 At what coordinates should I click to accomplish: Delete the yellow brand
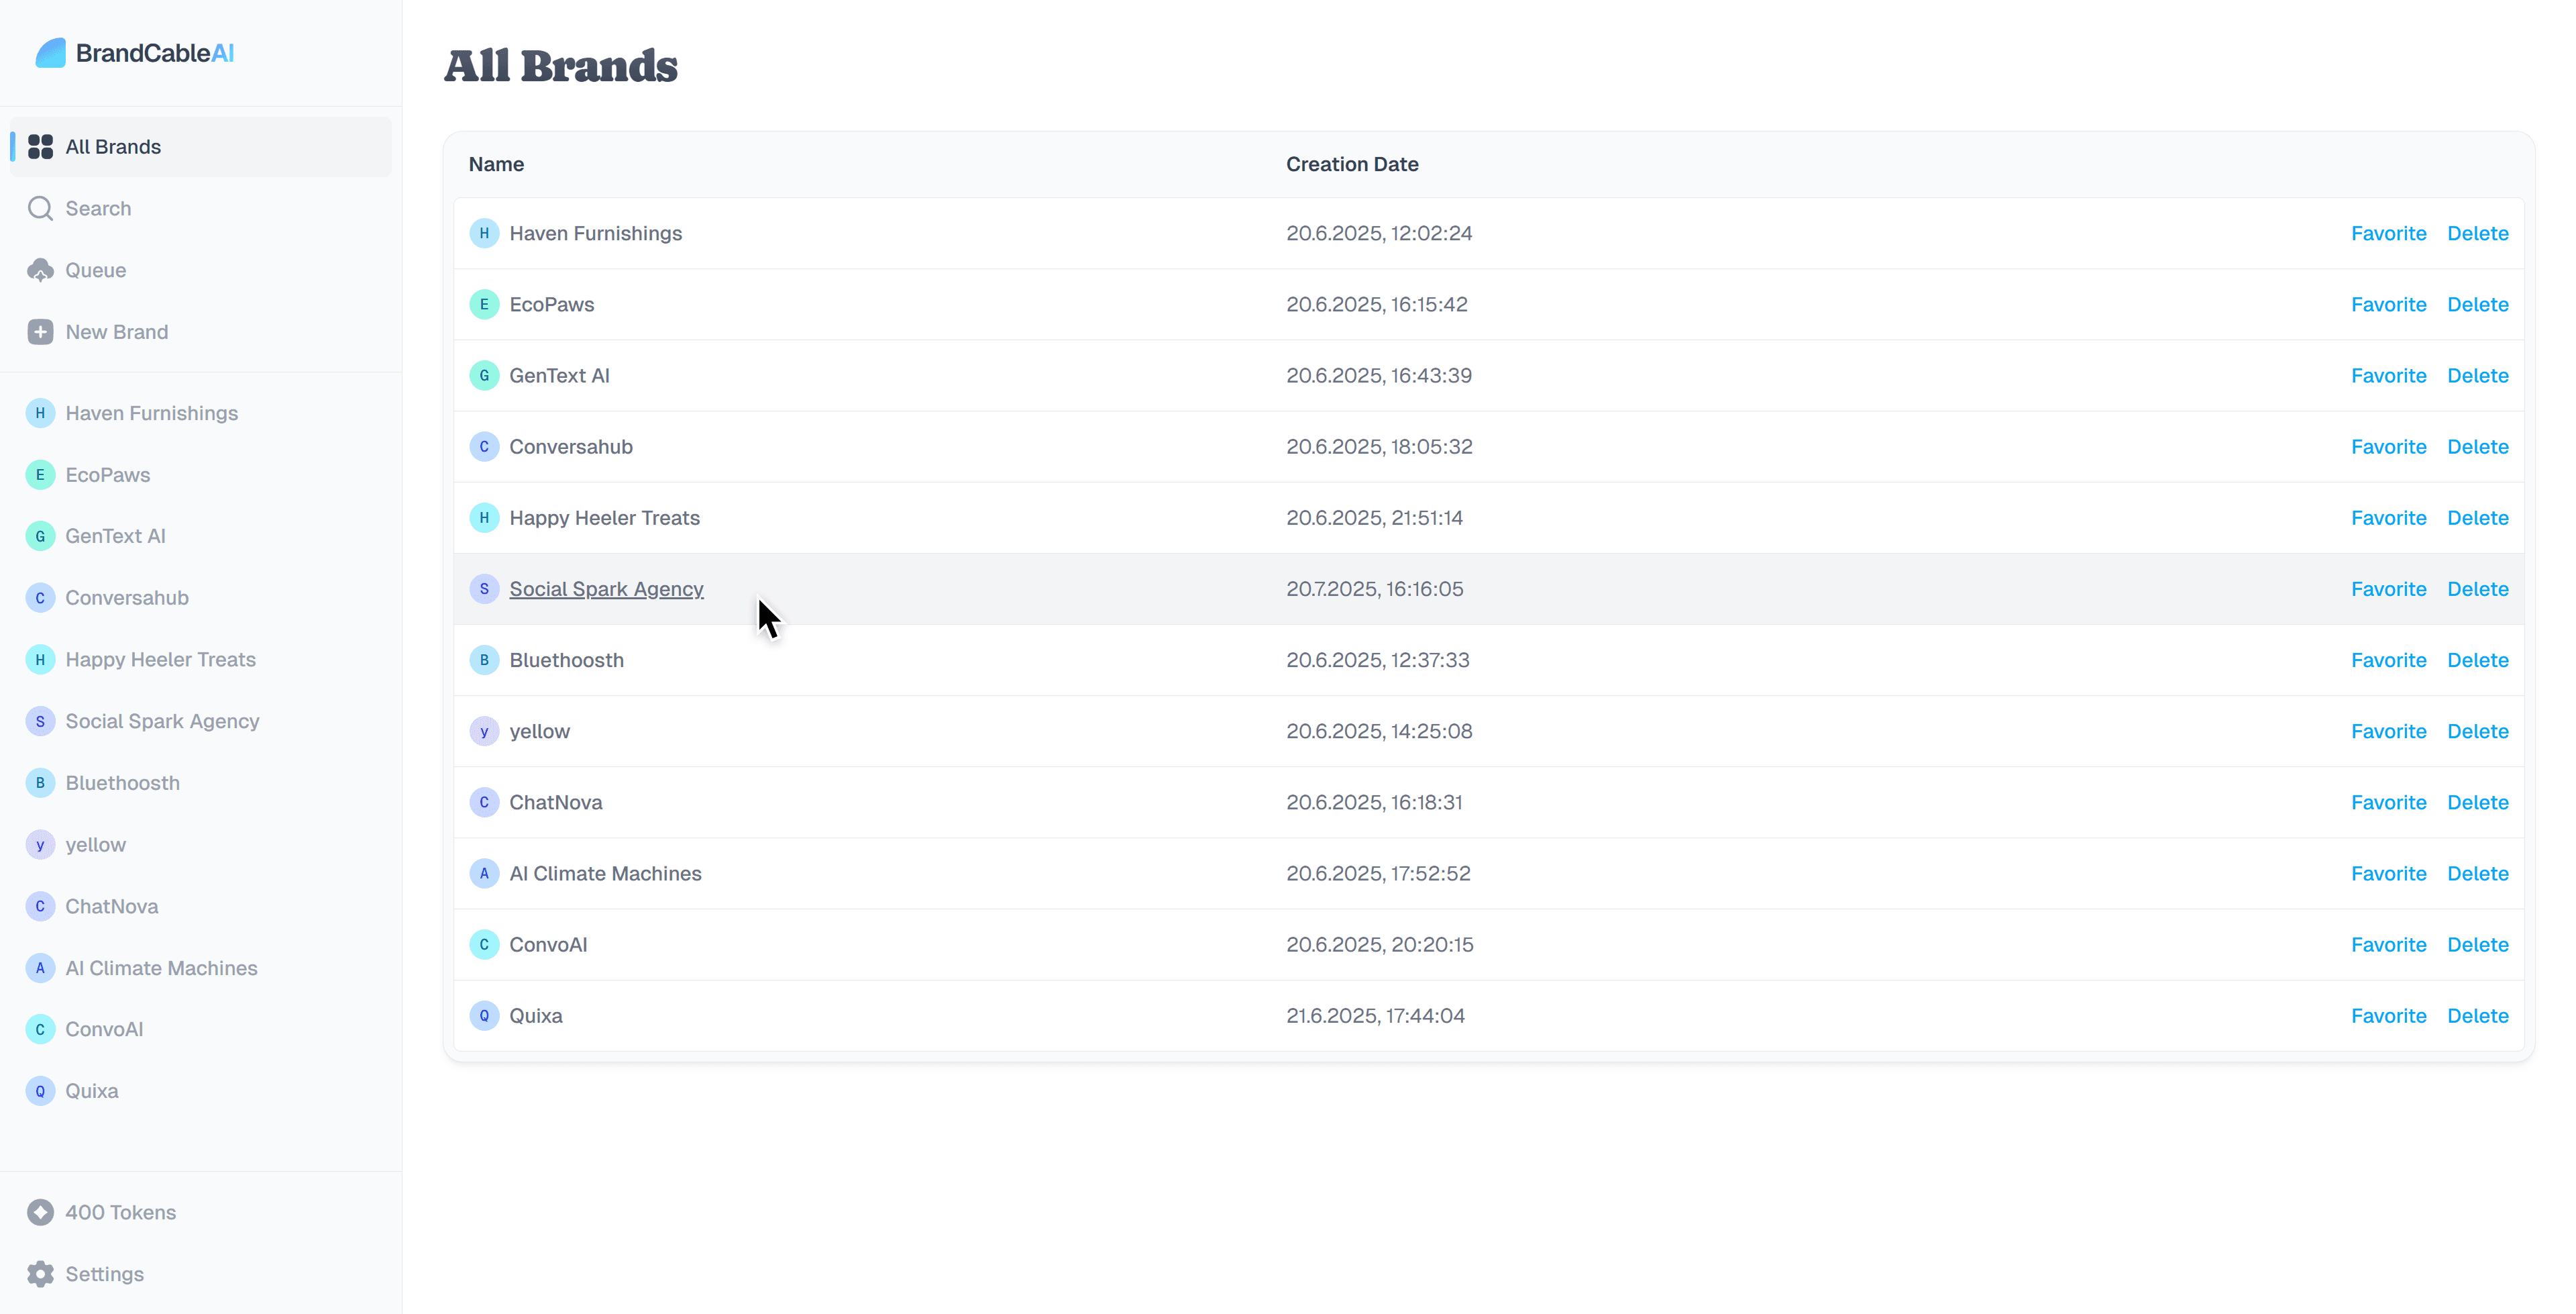click(2477, 731)
